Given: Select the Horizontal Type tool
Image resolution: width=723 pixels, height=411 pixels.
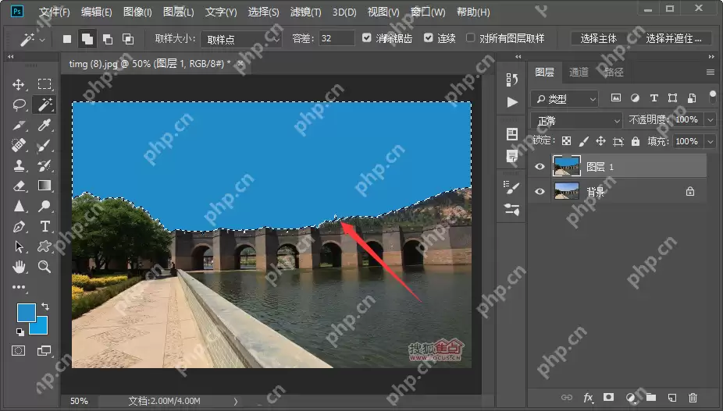Looking at the screenshot, I should tap(45, 226).
